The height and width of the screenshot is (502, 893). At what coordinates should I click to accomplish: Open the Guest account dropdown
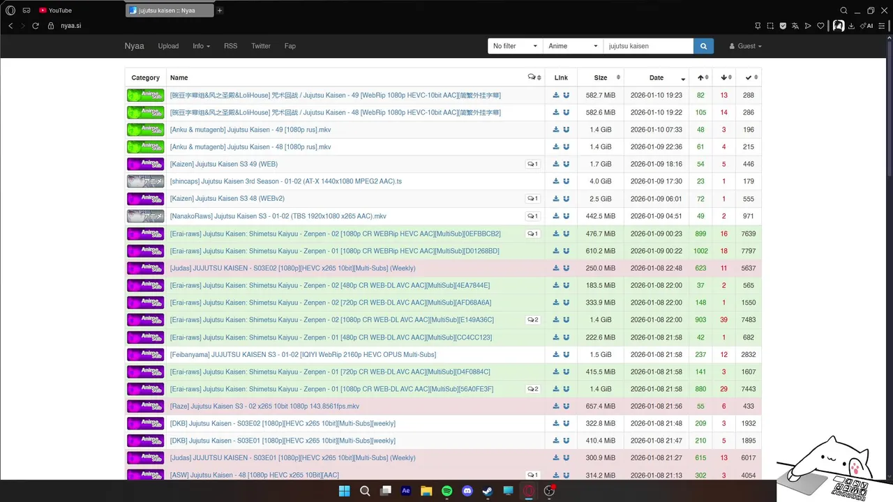(745, 46)
